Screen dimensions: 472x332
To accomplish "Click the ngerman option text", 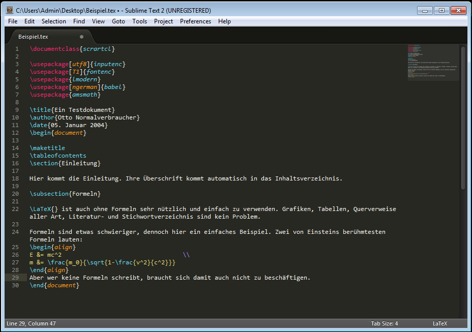I will 84,87.
